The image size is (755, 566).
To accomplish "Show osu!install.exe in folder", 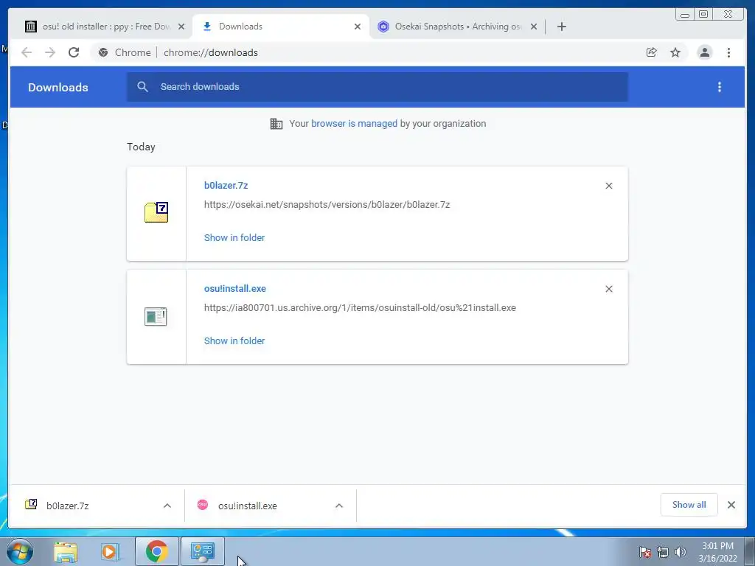I will coord(234,340).
